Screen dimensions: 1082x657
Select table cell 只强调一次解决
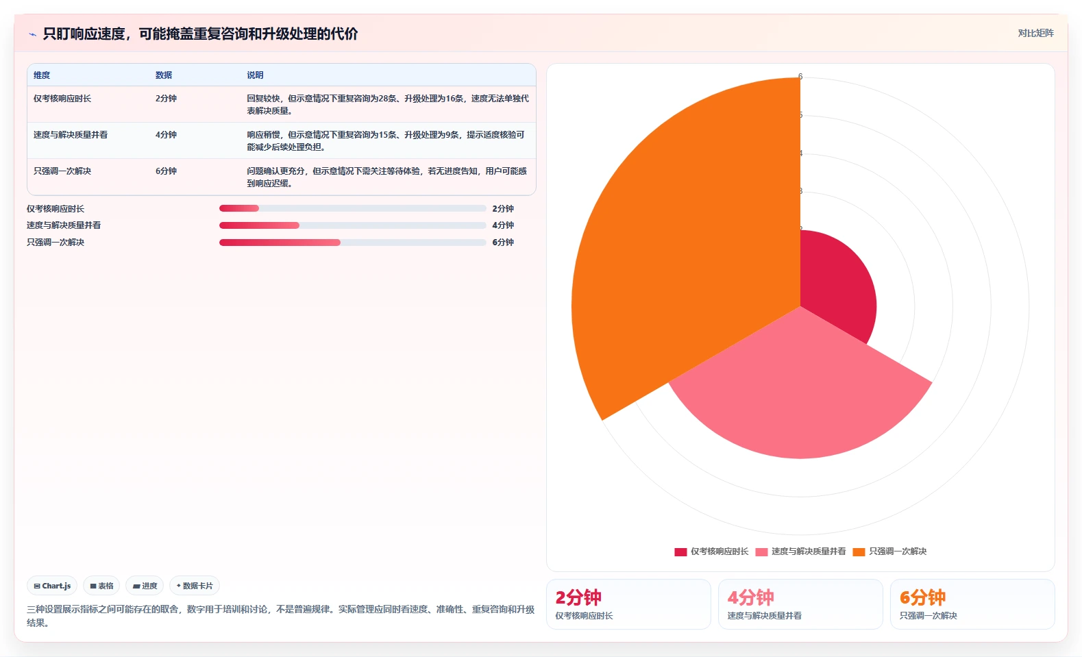[62, 171]
